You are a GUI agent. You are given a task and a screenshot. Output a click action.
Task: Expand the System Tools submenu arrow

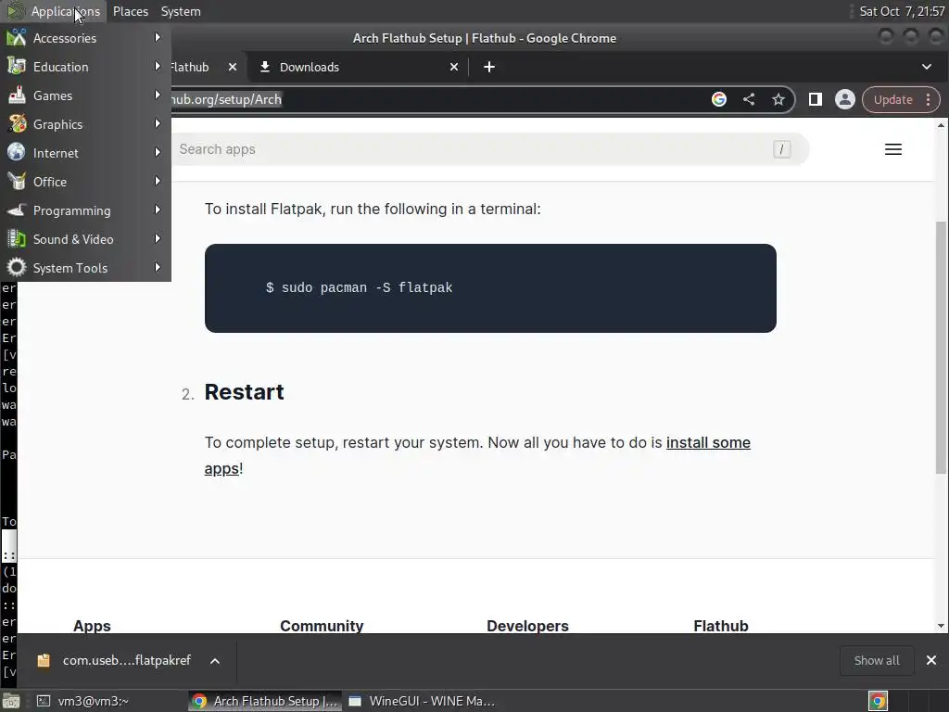(158, 267)
